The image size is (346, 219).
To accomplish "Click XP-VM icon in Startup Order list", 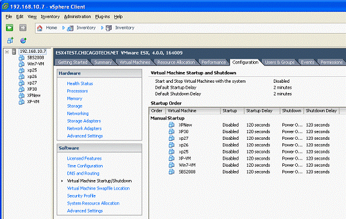I will [171, 158].
